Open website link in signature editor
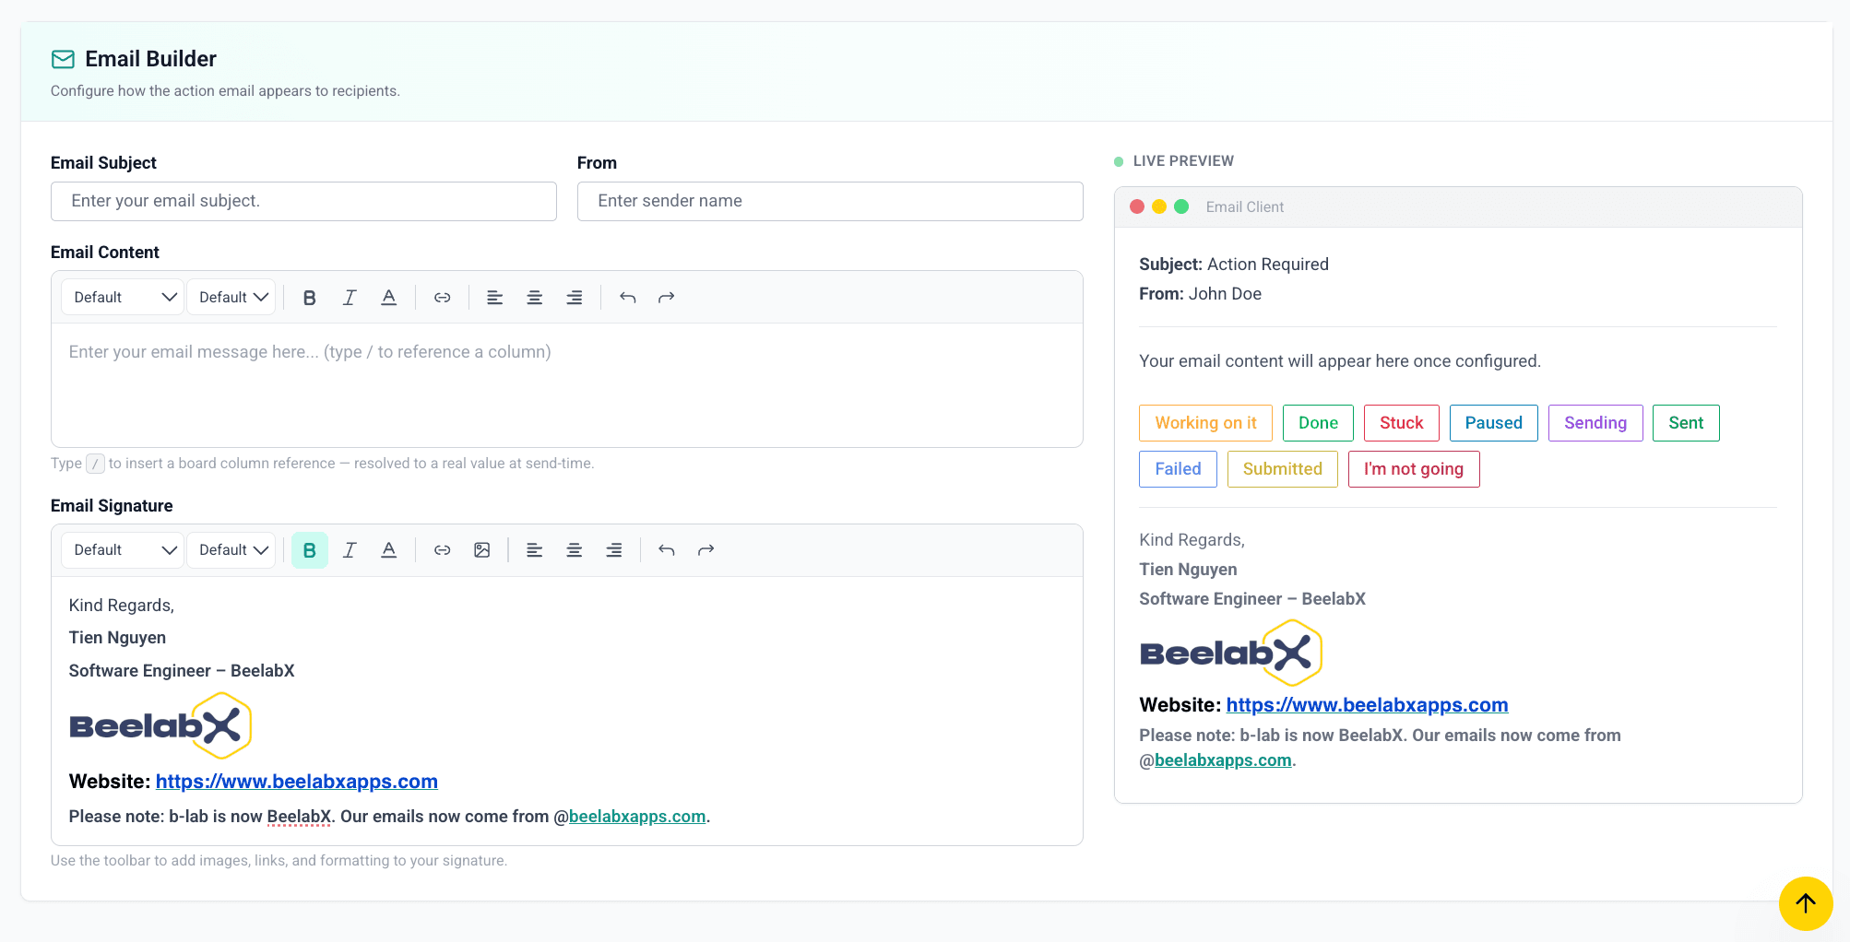1850x942 pixels. [297, 782]
